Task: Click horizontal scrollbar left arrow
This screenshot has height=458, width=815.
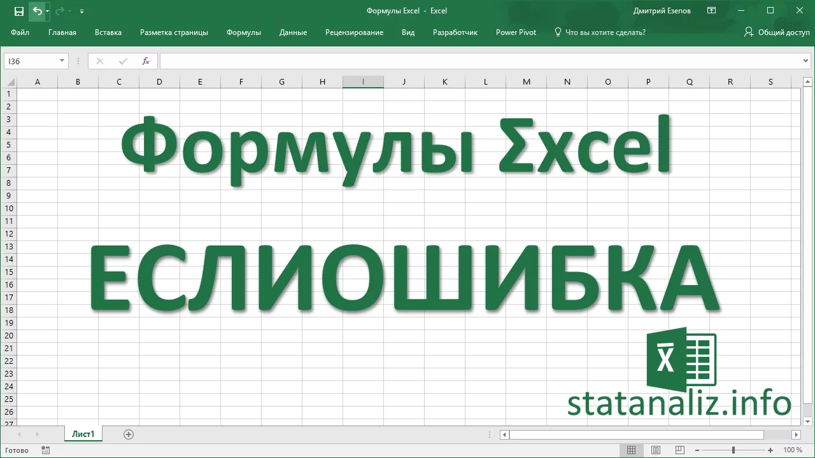Action: point(504,435)
